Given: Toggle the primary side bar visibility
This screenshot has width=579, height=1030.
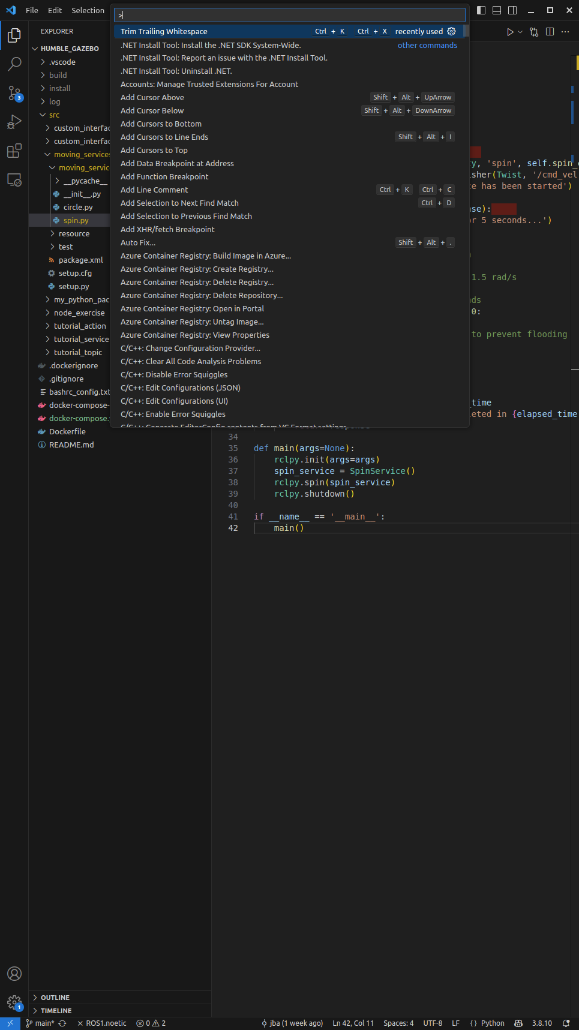Looking at the screenshot, I should [x=481, y=10].
